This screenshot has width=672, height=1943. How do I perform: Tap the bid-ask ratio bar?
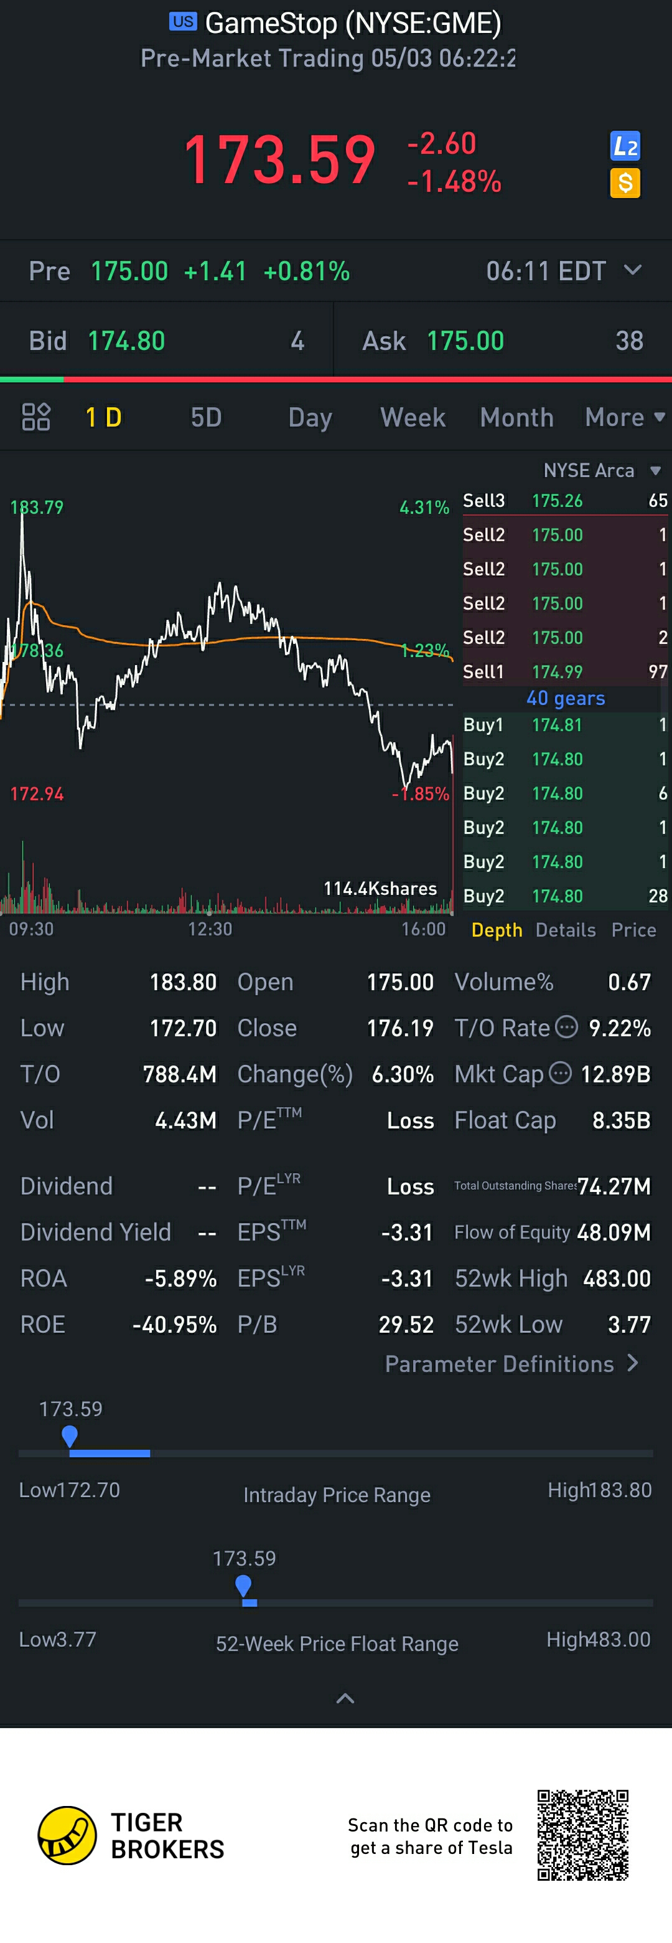pos(336,379)
